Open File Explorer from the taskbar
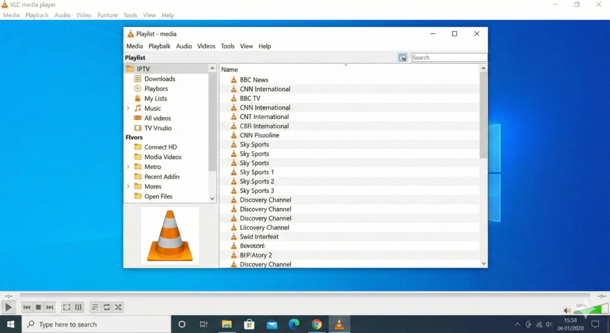The width and height of the screenshot is (610, 333). click(226, 324)
